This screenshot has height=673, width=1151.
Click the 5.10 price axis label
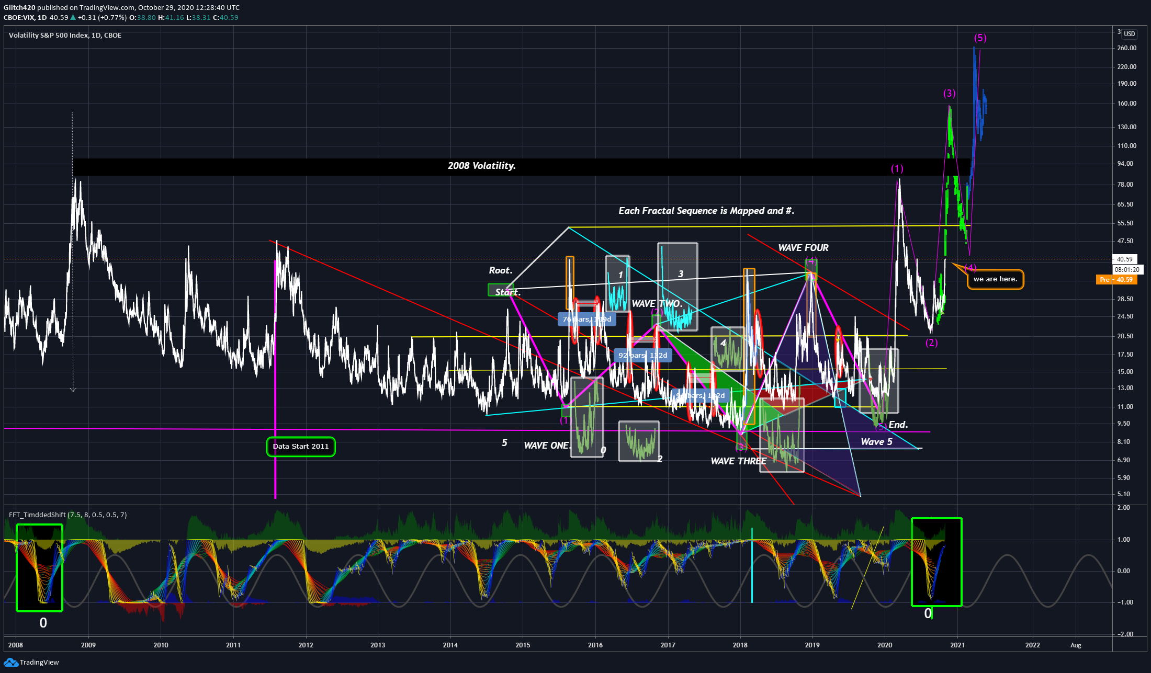(1123, 494)
